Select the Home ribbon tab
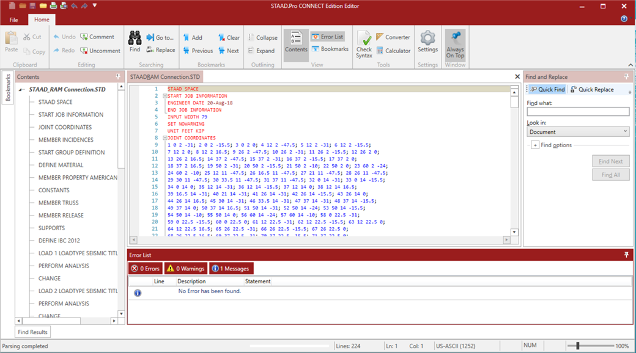The image size is (636, 353). point(42,20)
